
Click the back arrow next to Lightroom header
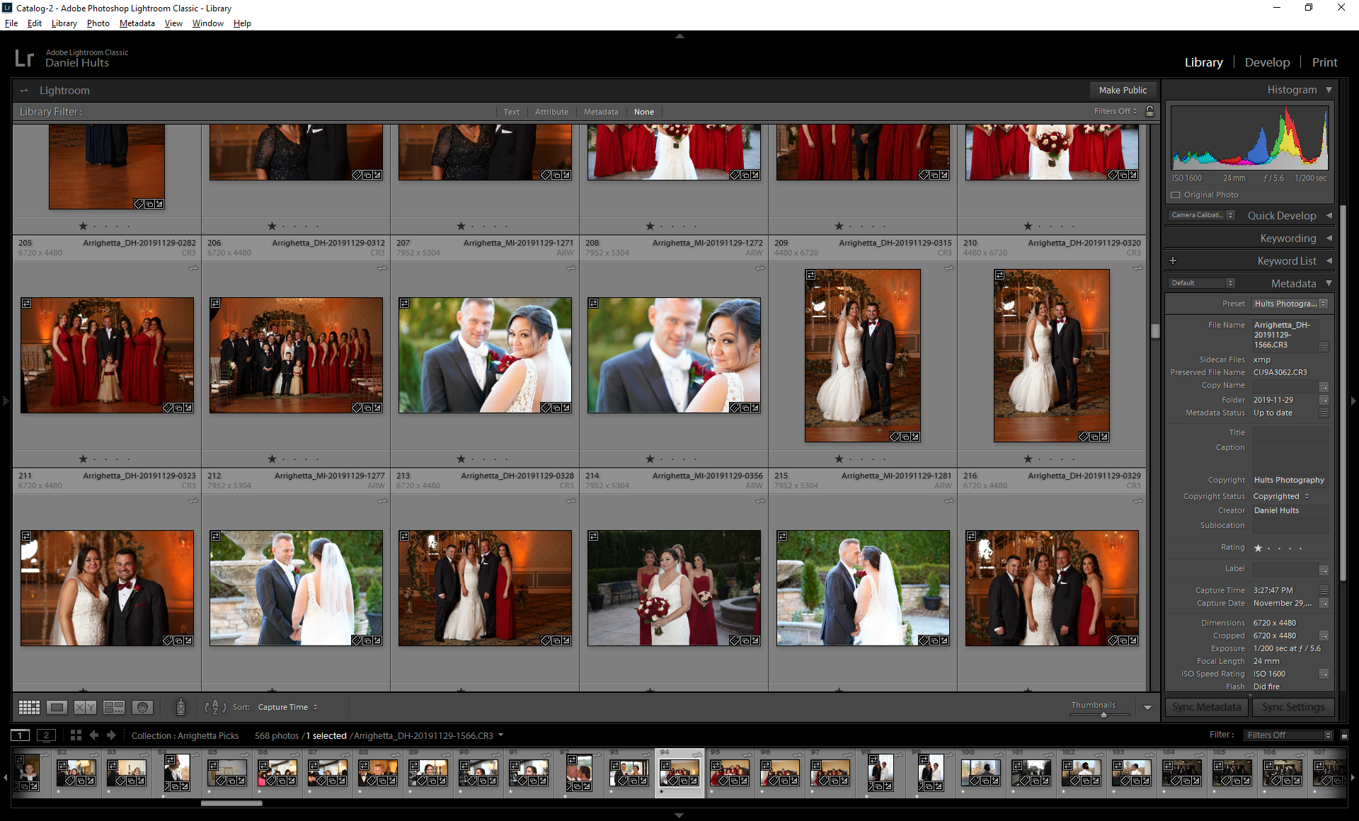point(24,91)
